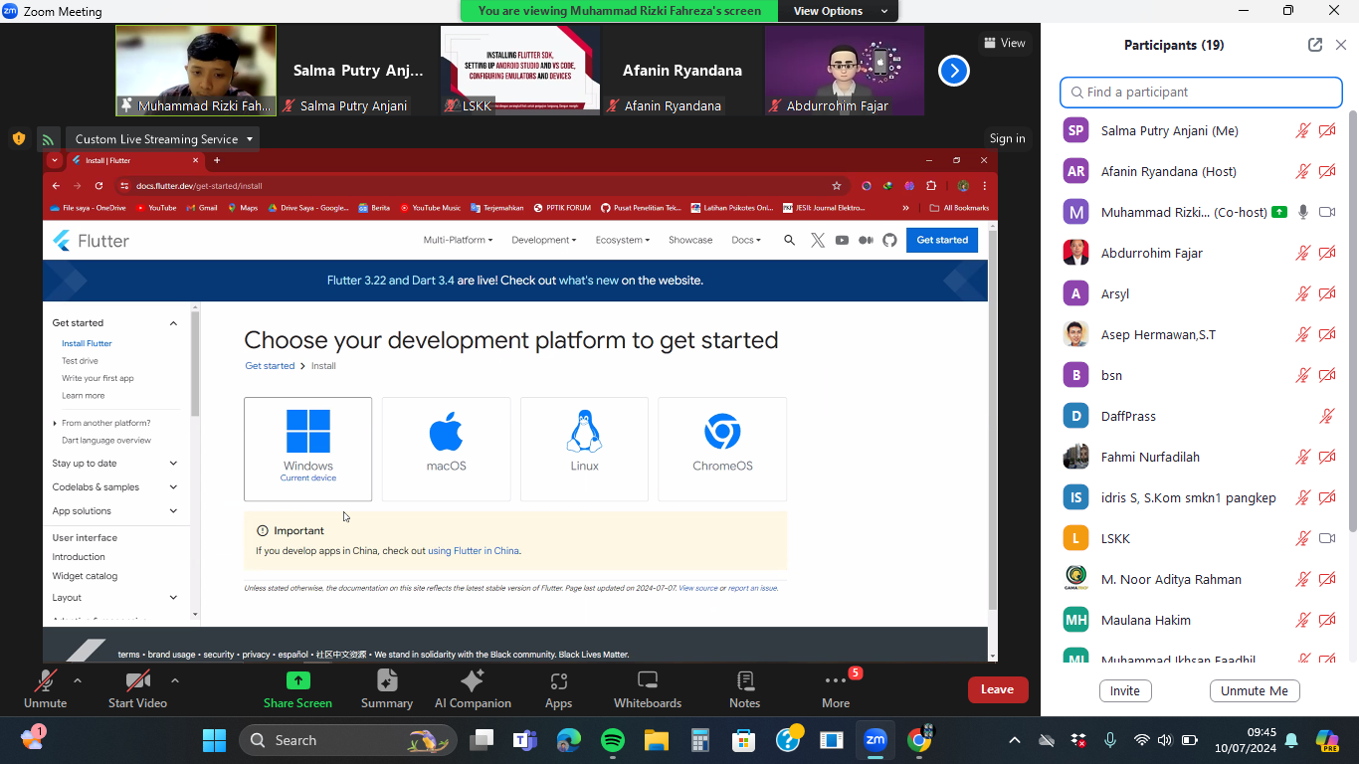Open the Apps panel

coord(558,688)
